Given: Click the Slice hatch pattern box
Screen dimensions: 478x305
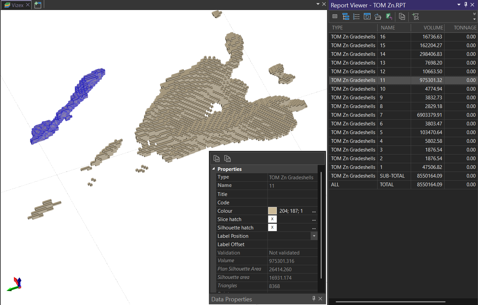Looking at the screenshot, I should click(x=272, y=219).
